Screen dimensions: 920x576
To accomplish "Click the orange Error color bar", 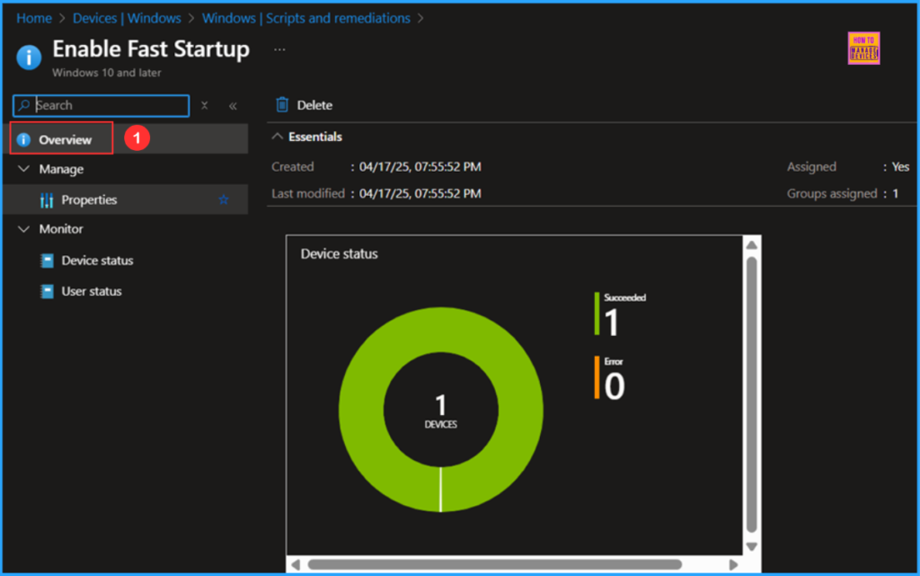I will pyautogui.click(x=597, y=377).
